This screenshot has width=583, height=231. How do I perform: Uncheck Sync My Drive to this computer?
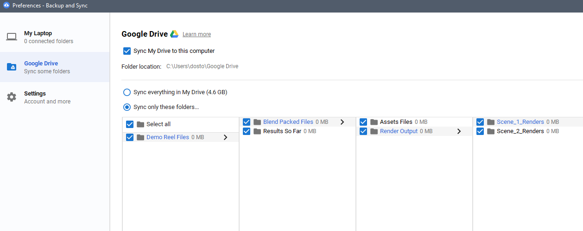pos(127,51)
